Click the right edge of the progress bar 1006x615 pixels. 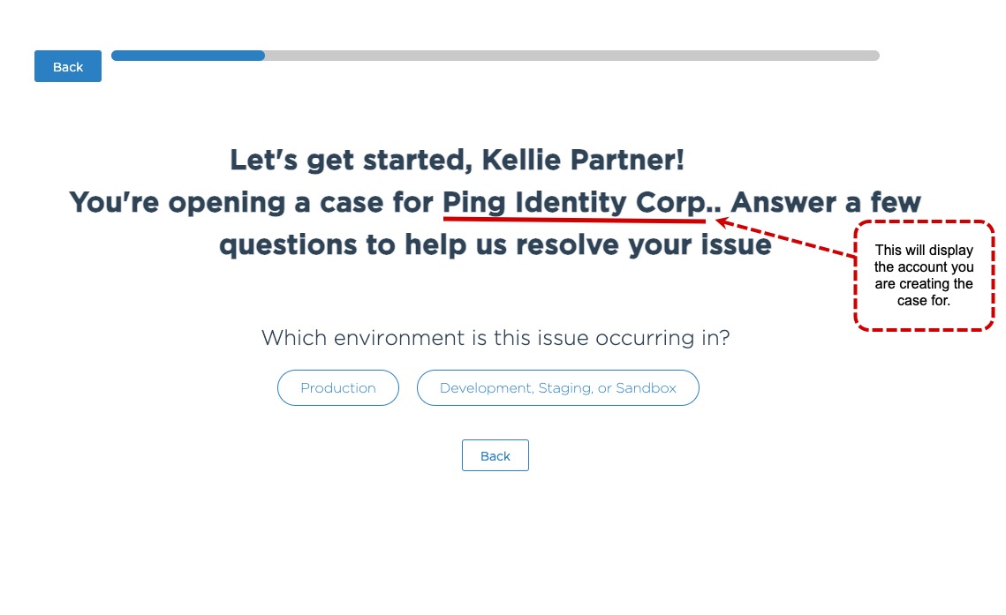(874, 55)
